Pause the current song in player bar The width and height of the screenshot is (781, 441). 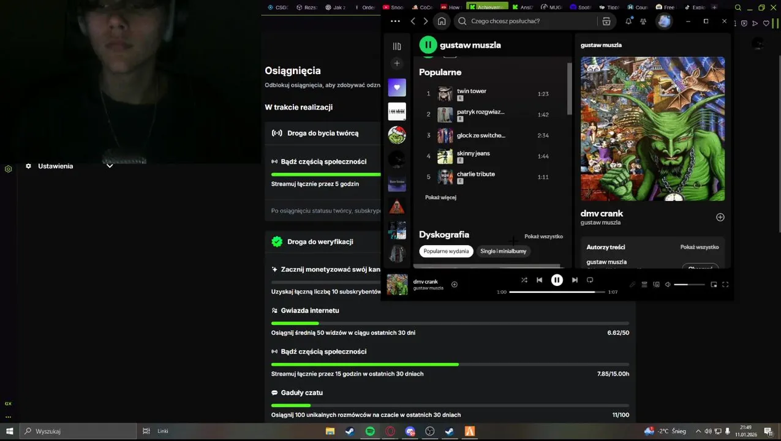tap(557, 280)
